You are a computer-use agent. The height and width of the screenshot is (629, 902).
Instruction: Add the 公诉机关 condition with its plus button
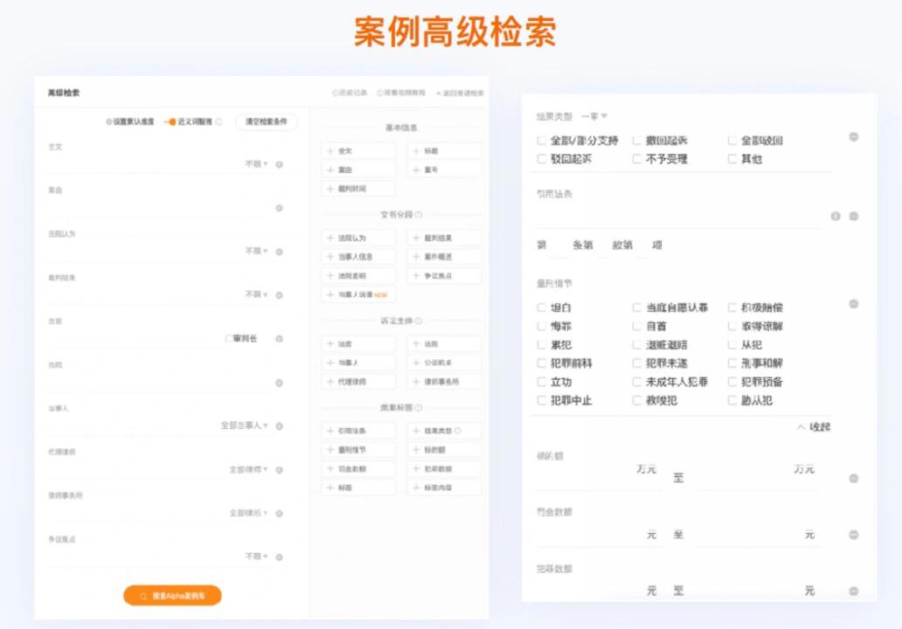click(x=444, y=363)
